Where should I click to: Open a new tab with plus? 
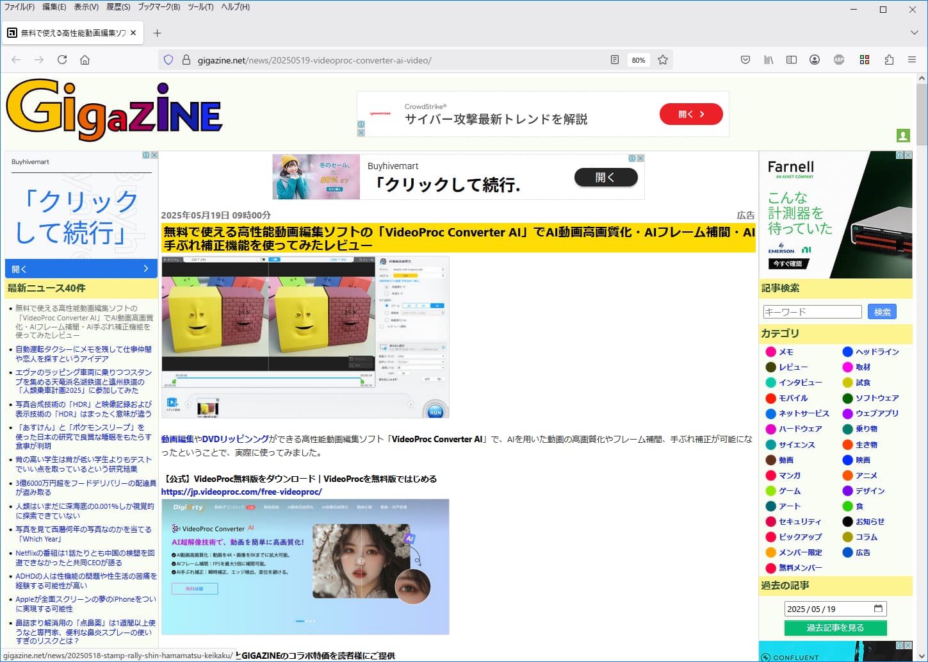(158, 33)
